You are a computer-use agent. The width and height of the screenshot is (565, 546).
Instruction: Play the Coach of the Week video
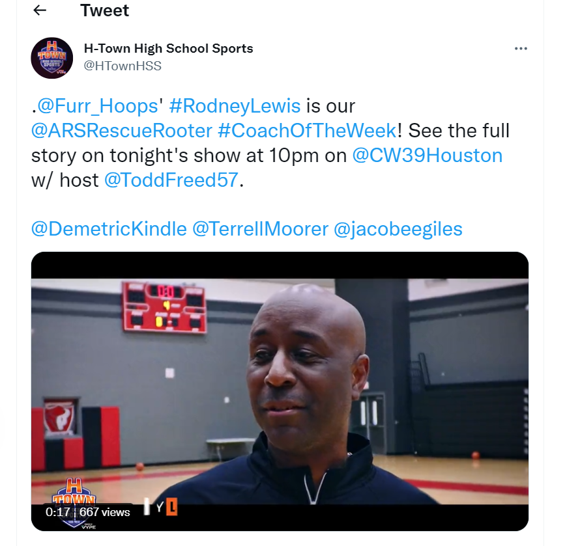(280, 391)
